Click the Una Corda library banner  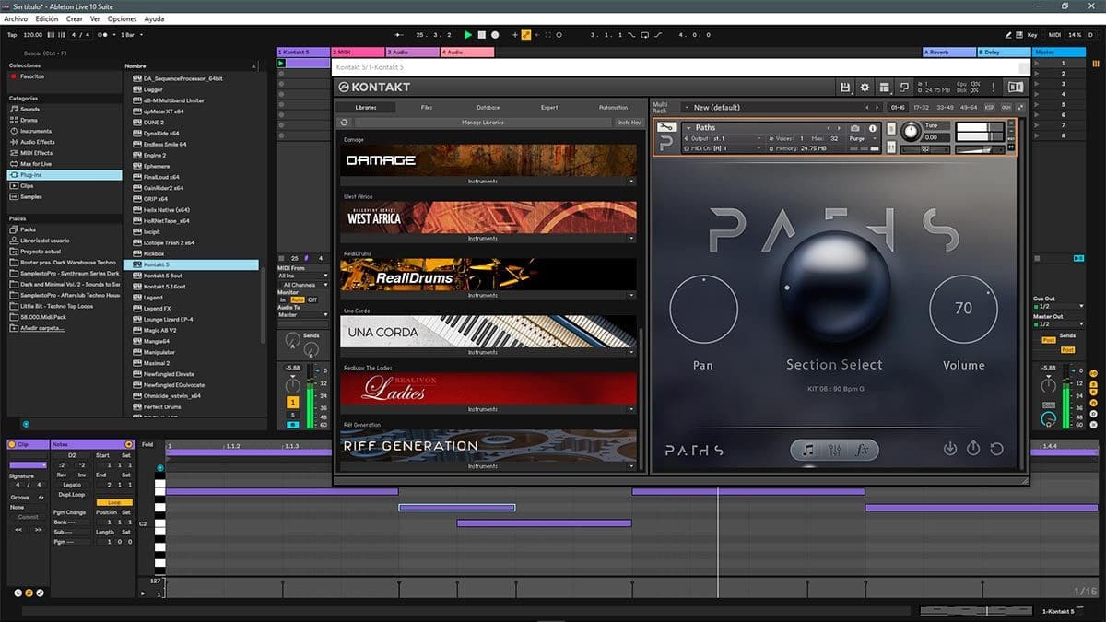[488, 332]
